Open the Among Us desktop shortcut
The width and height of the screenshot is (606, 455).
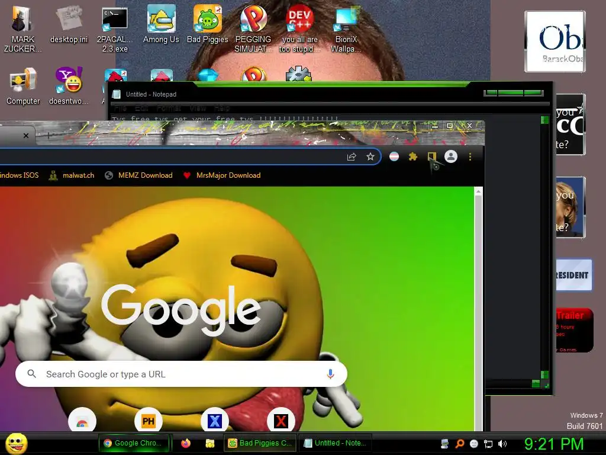coord(161,25)
